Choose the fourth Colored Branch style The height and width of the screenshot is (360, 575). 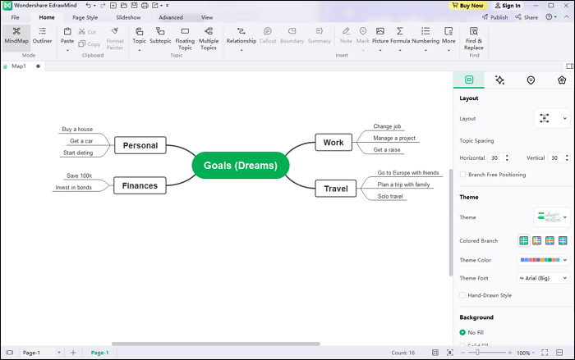point(563,240)
